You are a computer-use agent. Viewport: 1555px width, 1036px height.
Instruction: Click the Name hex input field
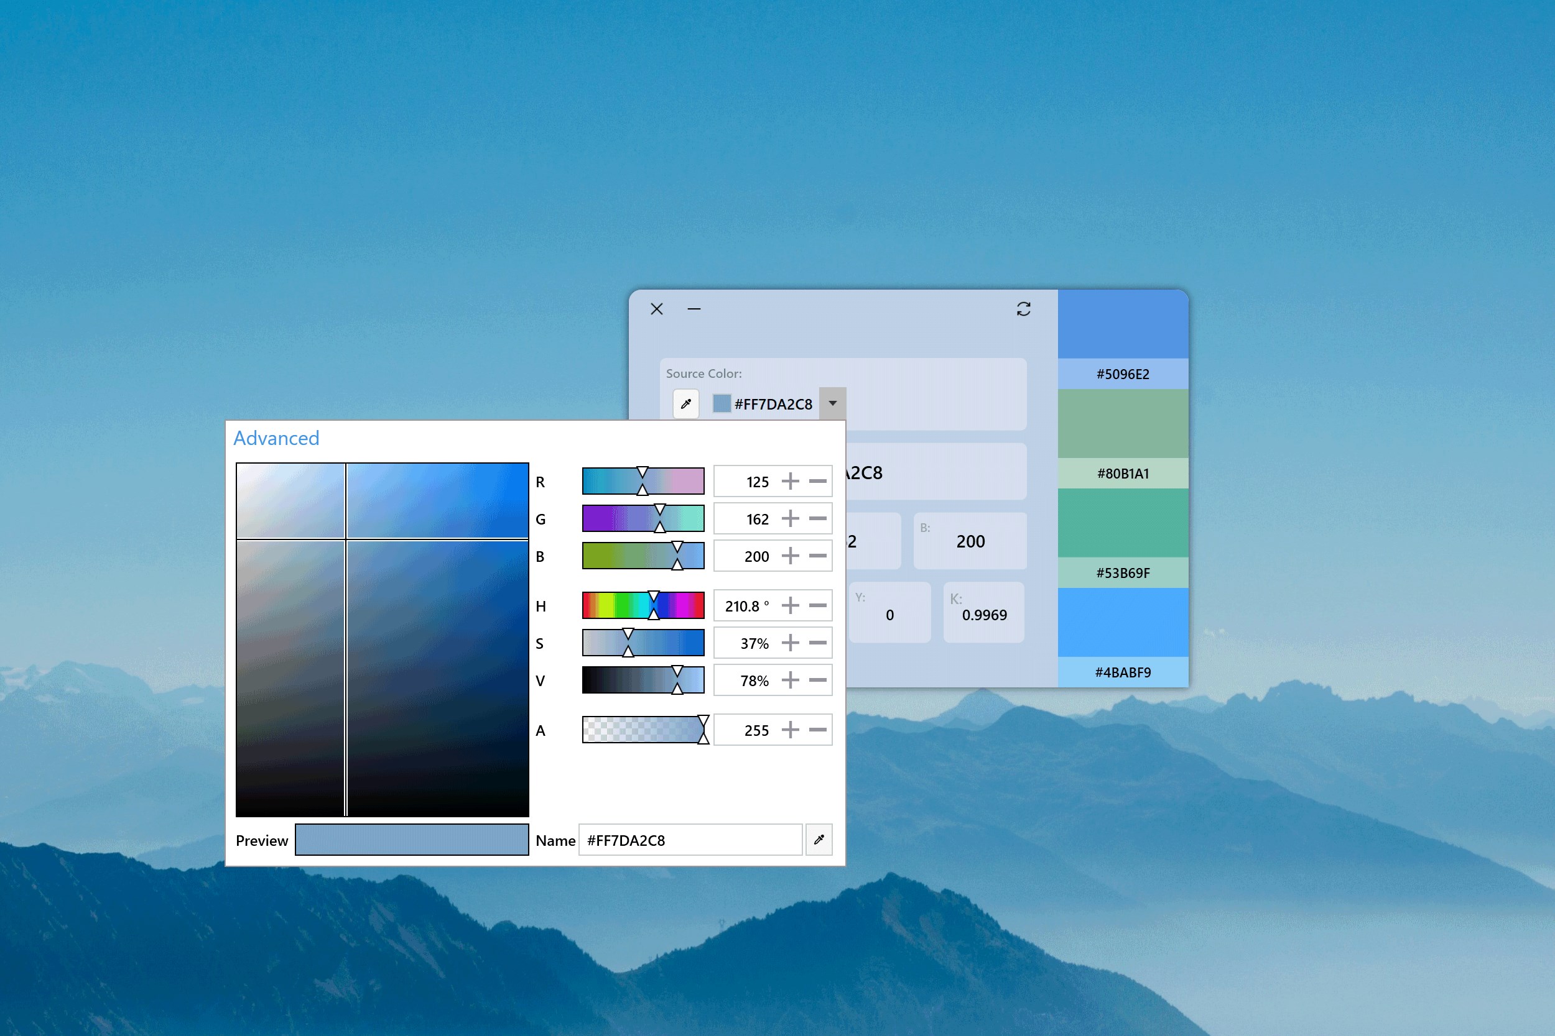coord(690,840)
